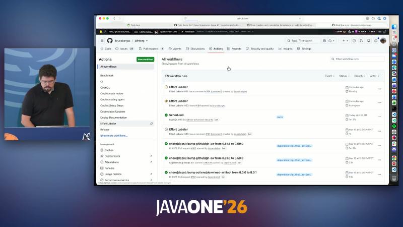
Task: Open the issues icon in GitHub header
Action: coord(354,41)
